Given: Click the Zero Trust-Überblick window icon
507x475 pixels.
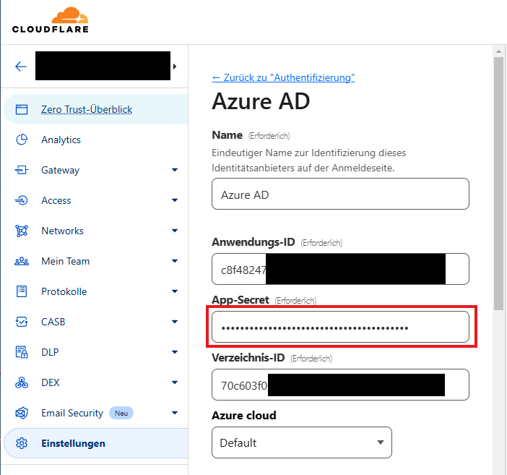Looking at the screenshot, I should 22,109.
